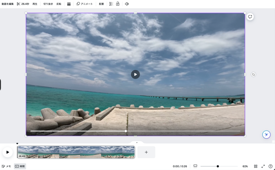
Task: Click the page thumbnail view icon
Action: coord(195,166)
